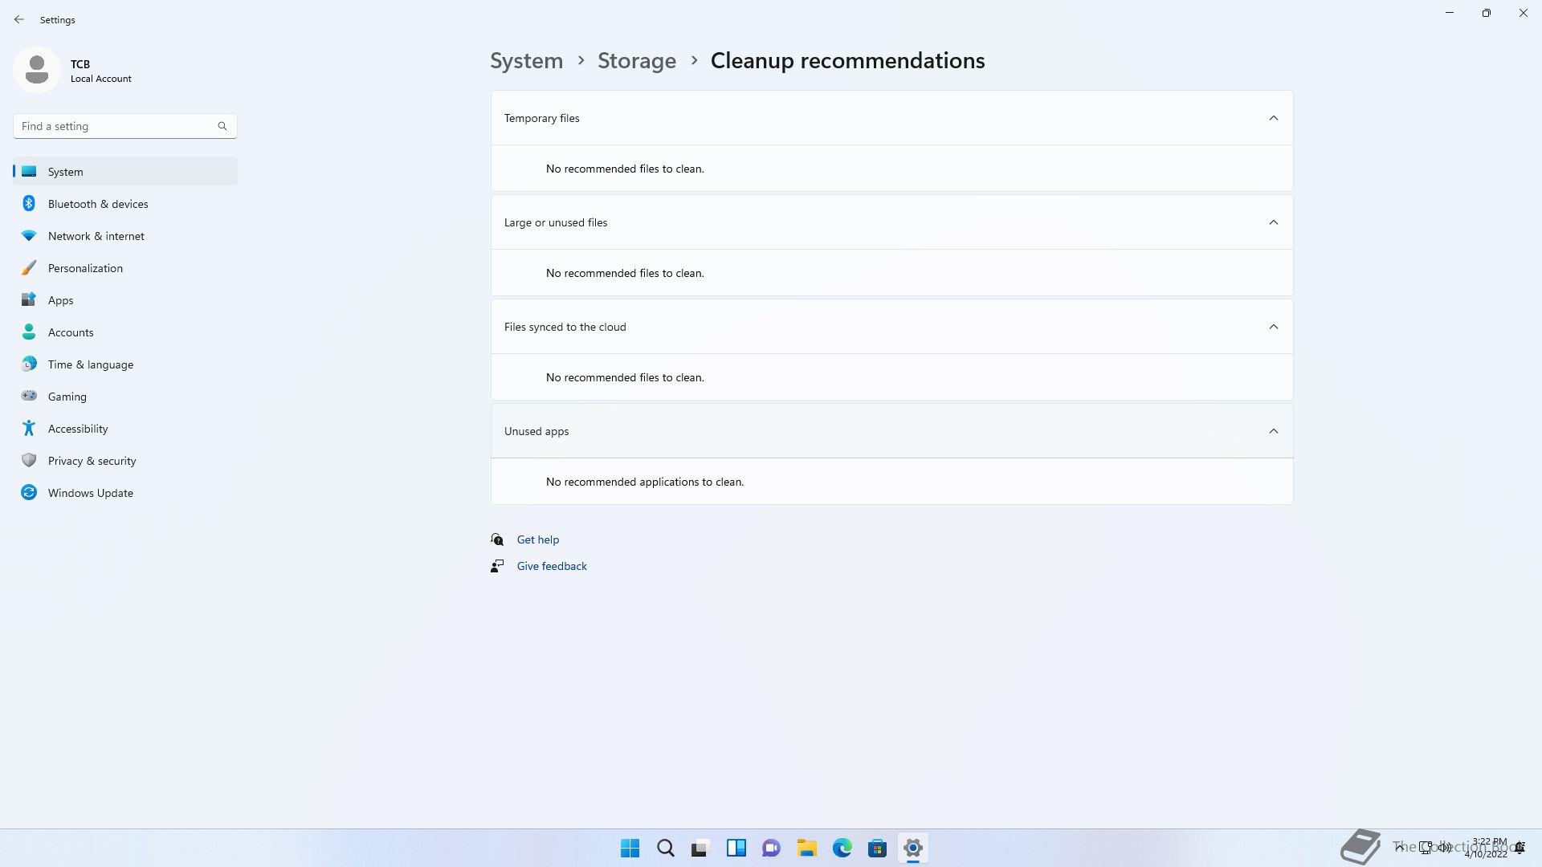The width and height of the screenshot is (1542, 867).
Task: Select System in the sidebar
Action: [x=125, y=171]
